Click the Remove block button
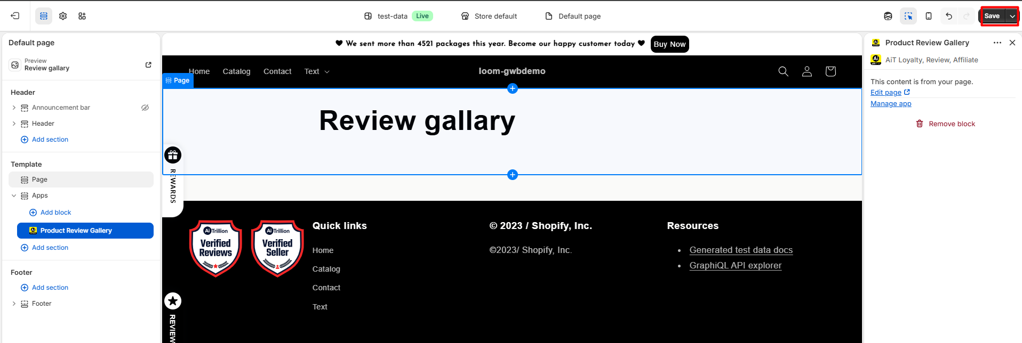This screenshot has height=343, width=1022. click(x=945, y=124)
